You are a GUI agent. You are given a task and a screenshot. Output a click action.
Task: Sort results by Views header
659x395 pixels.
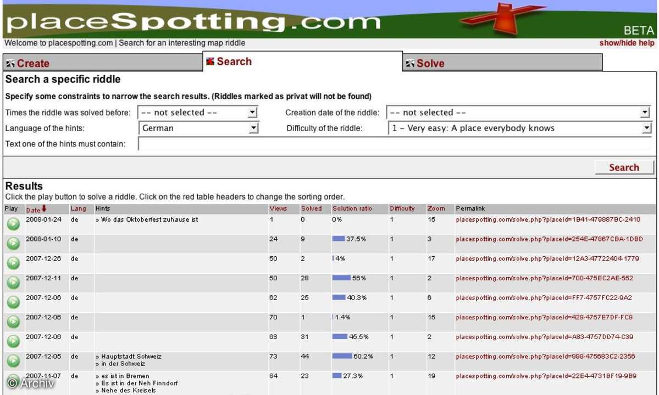(278, 208)
